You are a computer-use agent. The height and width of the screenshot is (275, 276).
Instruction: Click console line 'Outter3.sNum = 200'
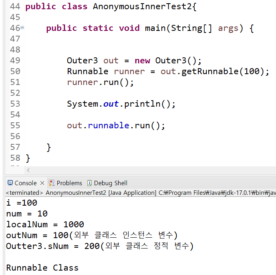[100, 246]
